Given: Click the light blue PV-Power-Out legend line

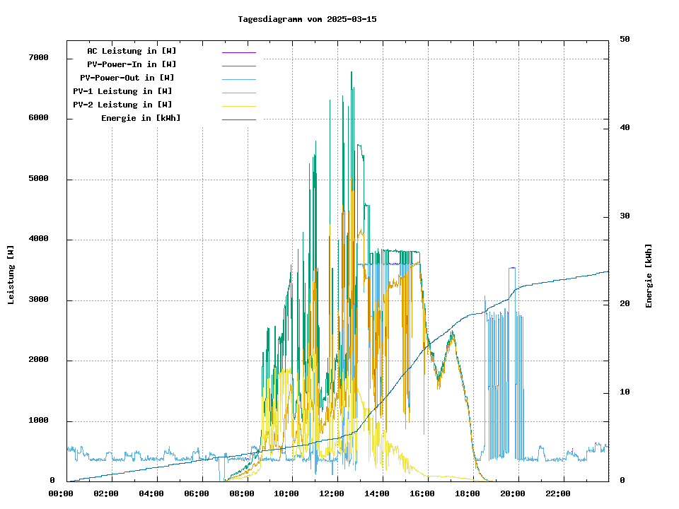Looking at the screenshot, I should coord(238,78).
